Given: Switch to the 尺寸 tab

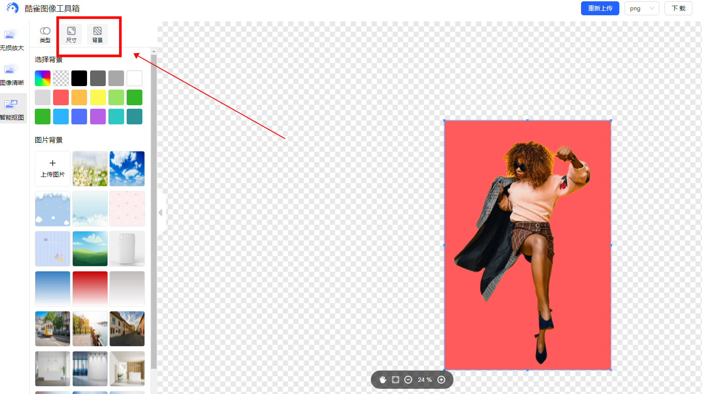Looking at the screenshot, I should tap(71, 35).
